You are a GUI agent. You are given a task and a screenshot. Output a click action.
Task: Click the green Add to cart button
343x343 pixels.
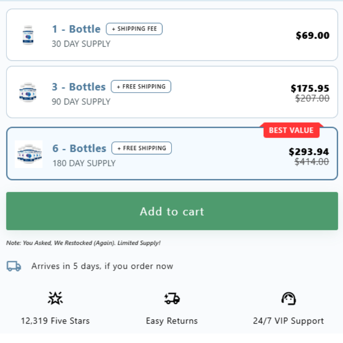[172, 211]
